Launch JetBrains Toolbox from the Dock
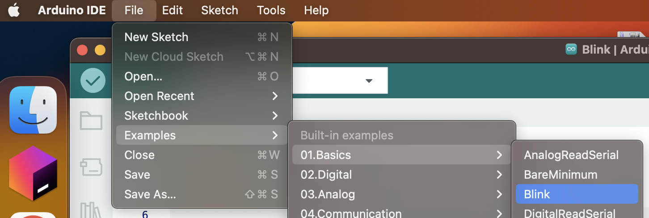Viewport: 649px width, 218px height. tap(33, 174)
